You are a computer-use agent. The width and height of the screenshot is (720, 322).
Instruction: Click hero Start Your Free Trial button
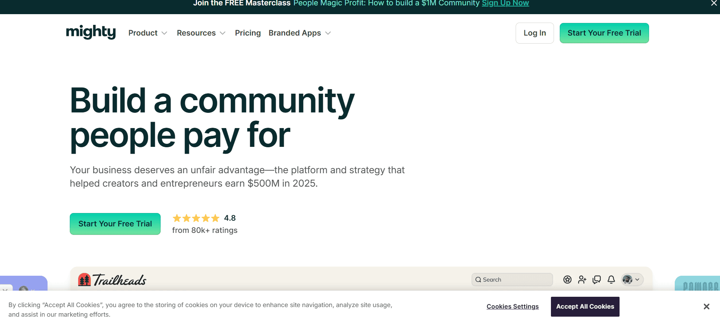point(115,224)
